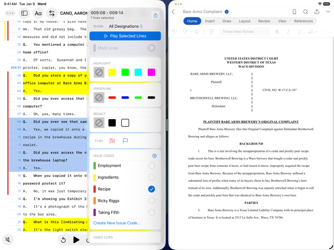Clear redaction with the no-redact icon
The width and height of the screenshot is (334, 250).
pos(99,123)
